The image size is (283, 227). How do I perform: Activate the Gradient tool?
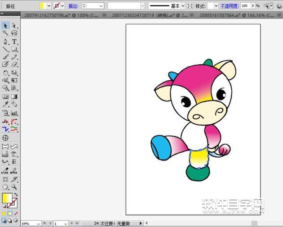click(14, 96)
